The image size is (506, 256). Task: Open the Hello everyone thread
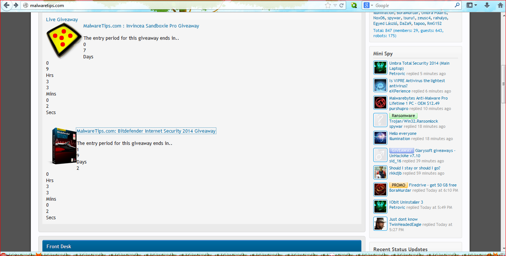[x=403, y=133]
